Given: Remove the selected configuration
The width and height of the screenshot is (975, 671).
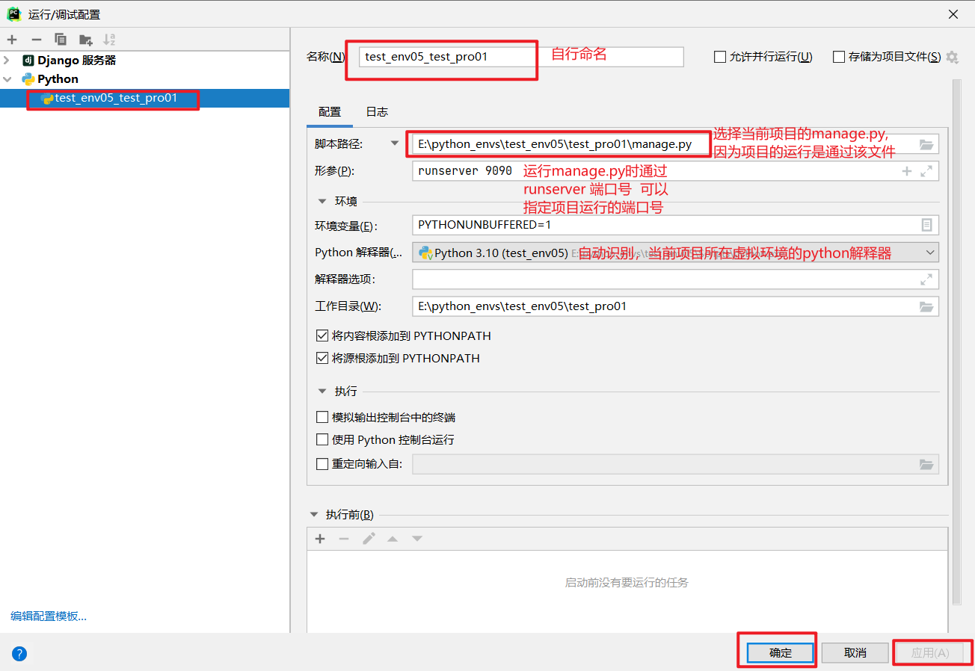Looking at the screenshot, I should (x=37, y=40).
